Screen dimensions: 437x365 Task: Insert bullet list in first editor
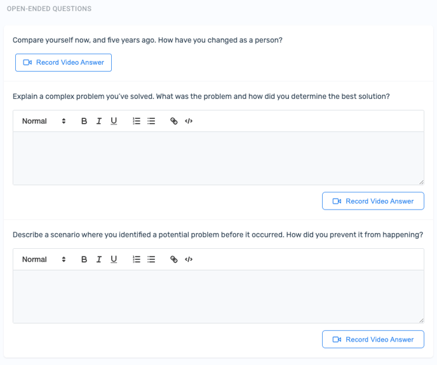[151, 121]
